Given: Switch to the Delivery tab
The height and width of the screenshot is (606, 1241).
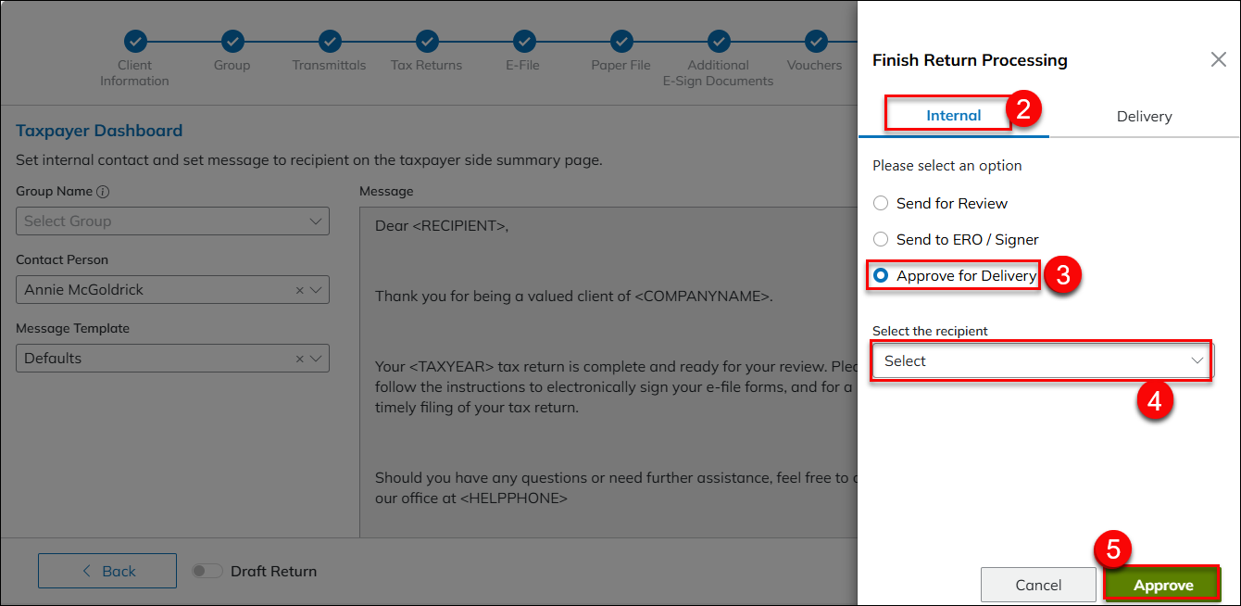Looking at the screenshot, I should tap(1144, 117).
